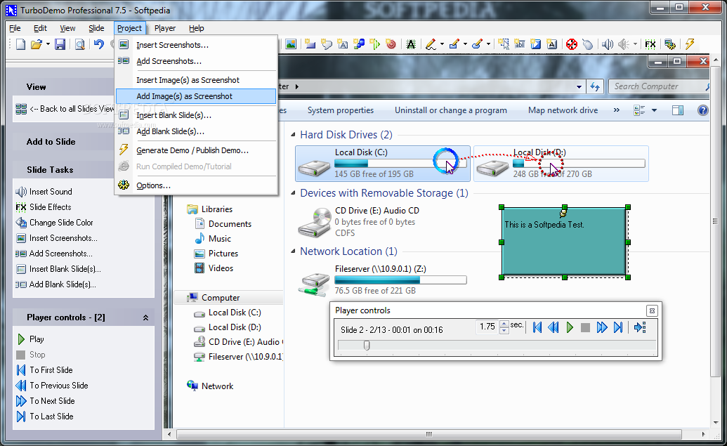Click the selection cursor icon in the toolbar

point(504,44)
